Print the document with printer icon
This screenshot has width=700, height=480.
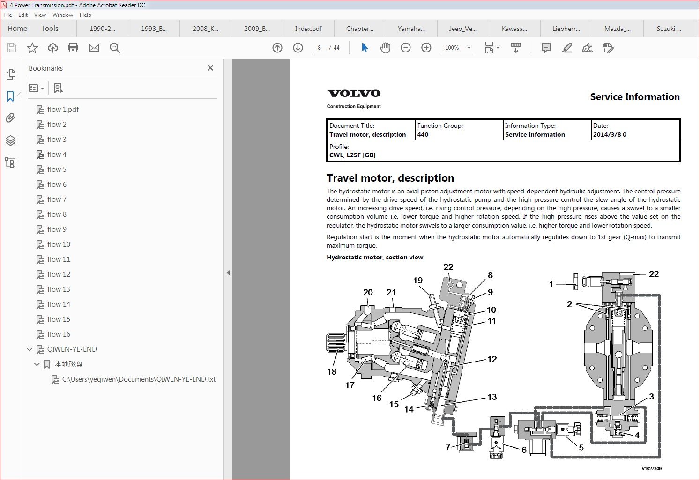[73, 48]
